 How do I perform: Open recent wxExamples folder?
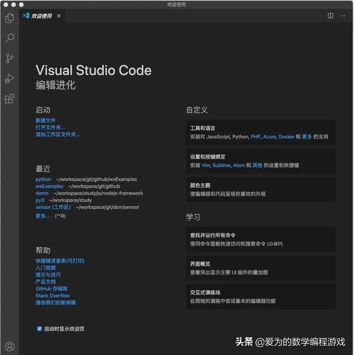tap(49, 186)
